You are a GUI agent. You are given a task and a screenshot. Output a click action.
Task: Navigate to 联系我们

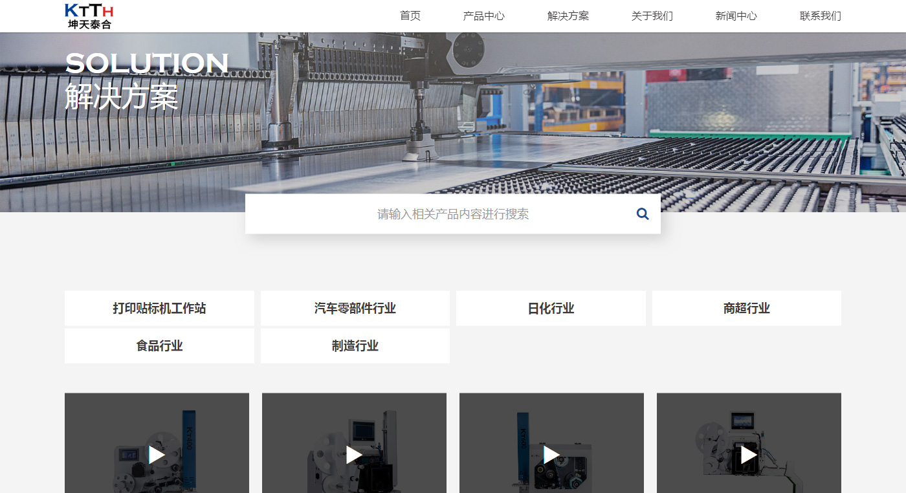coord(820,16)
